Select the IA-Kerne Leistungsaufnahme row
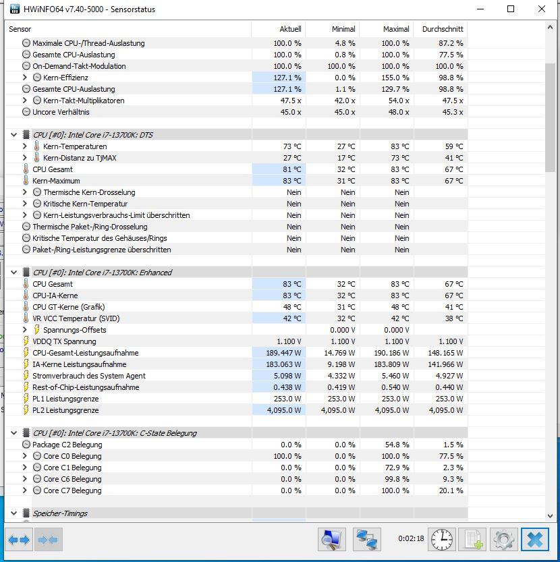Screen dimensions: 560x562 [236, 364]
